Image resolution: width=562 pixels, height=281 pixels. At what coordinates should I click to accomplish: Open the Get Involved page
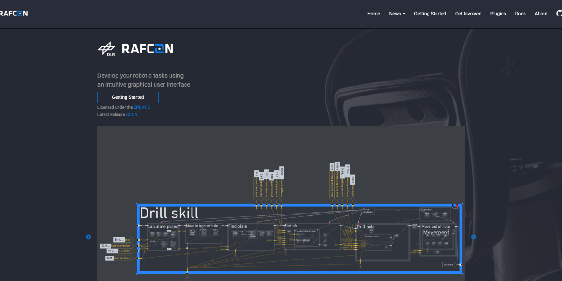coord(468,14)
